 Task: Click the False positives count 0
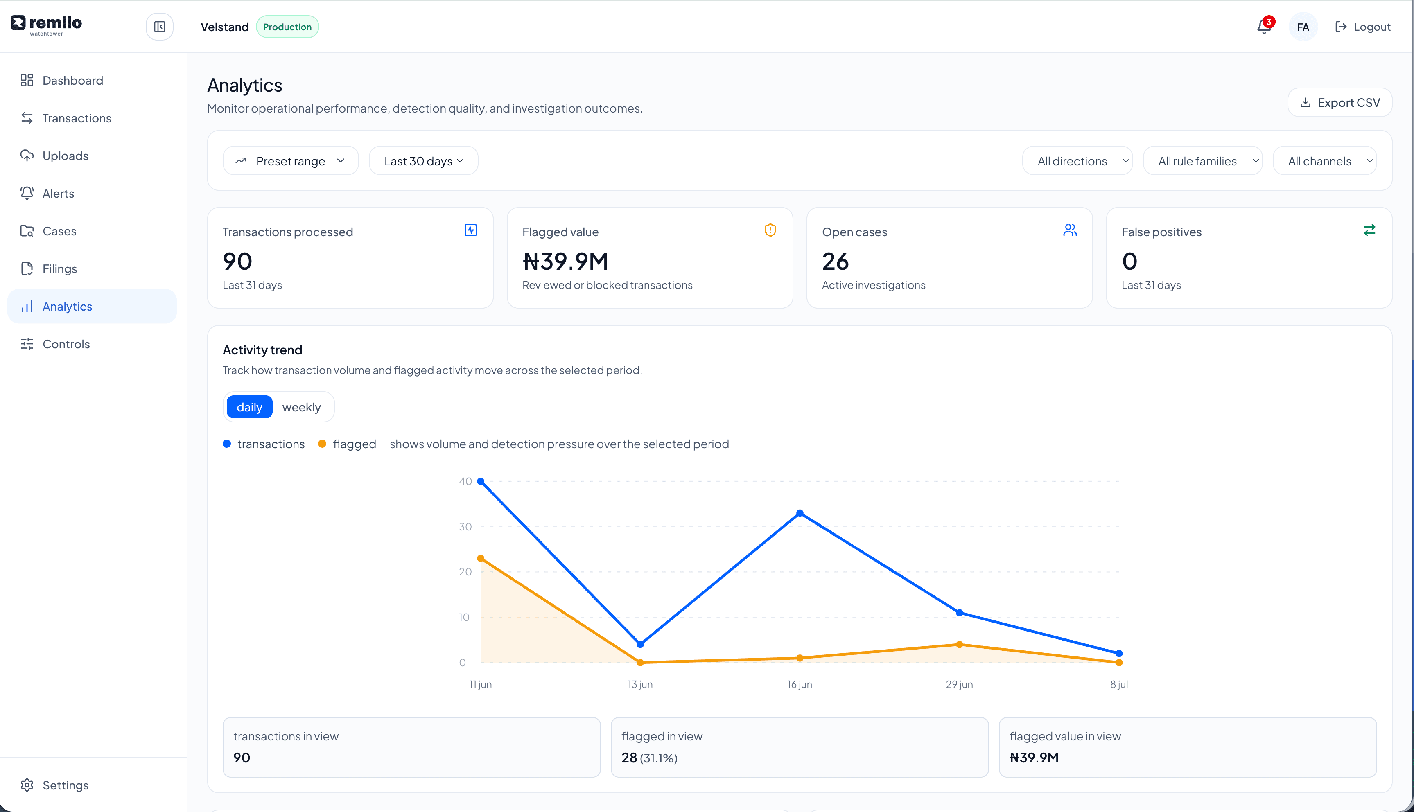point(1129,261)
